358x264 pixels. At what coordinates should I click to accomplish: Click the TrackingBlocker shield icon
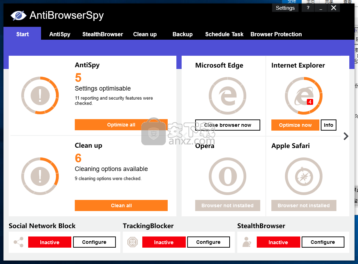(x=133, y=242)
